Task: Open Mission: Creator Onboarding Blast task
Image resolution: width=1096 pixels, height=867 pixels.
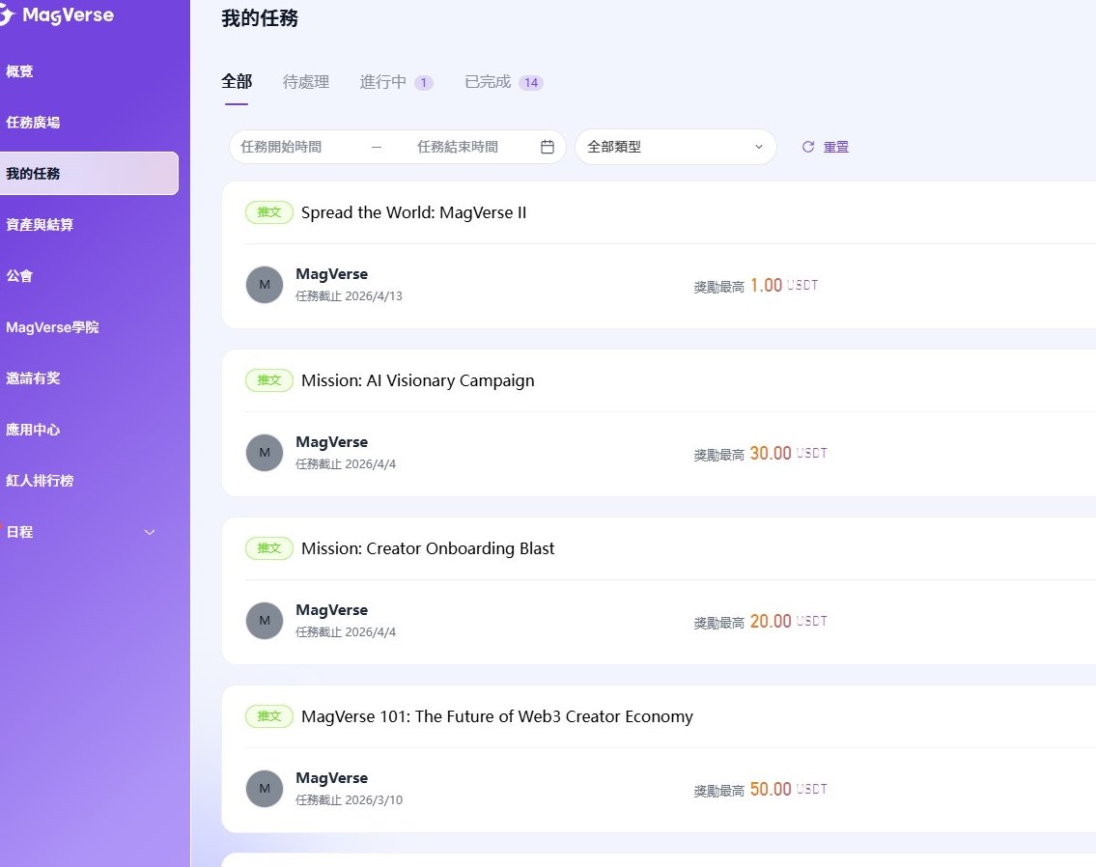Action: [428, 548]
